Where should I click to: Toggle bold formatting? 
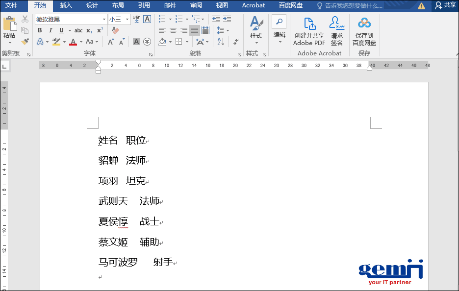pos(39,30)
